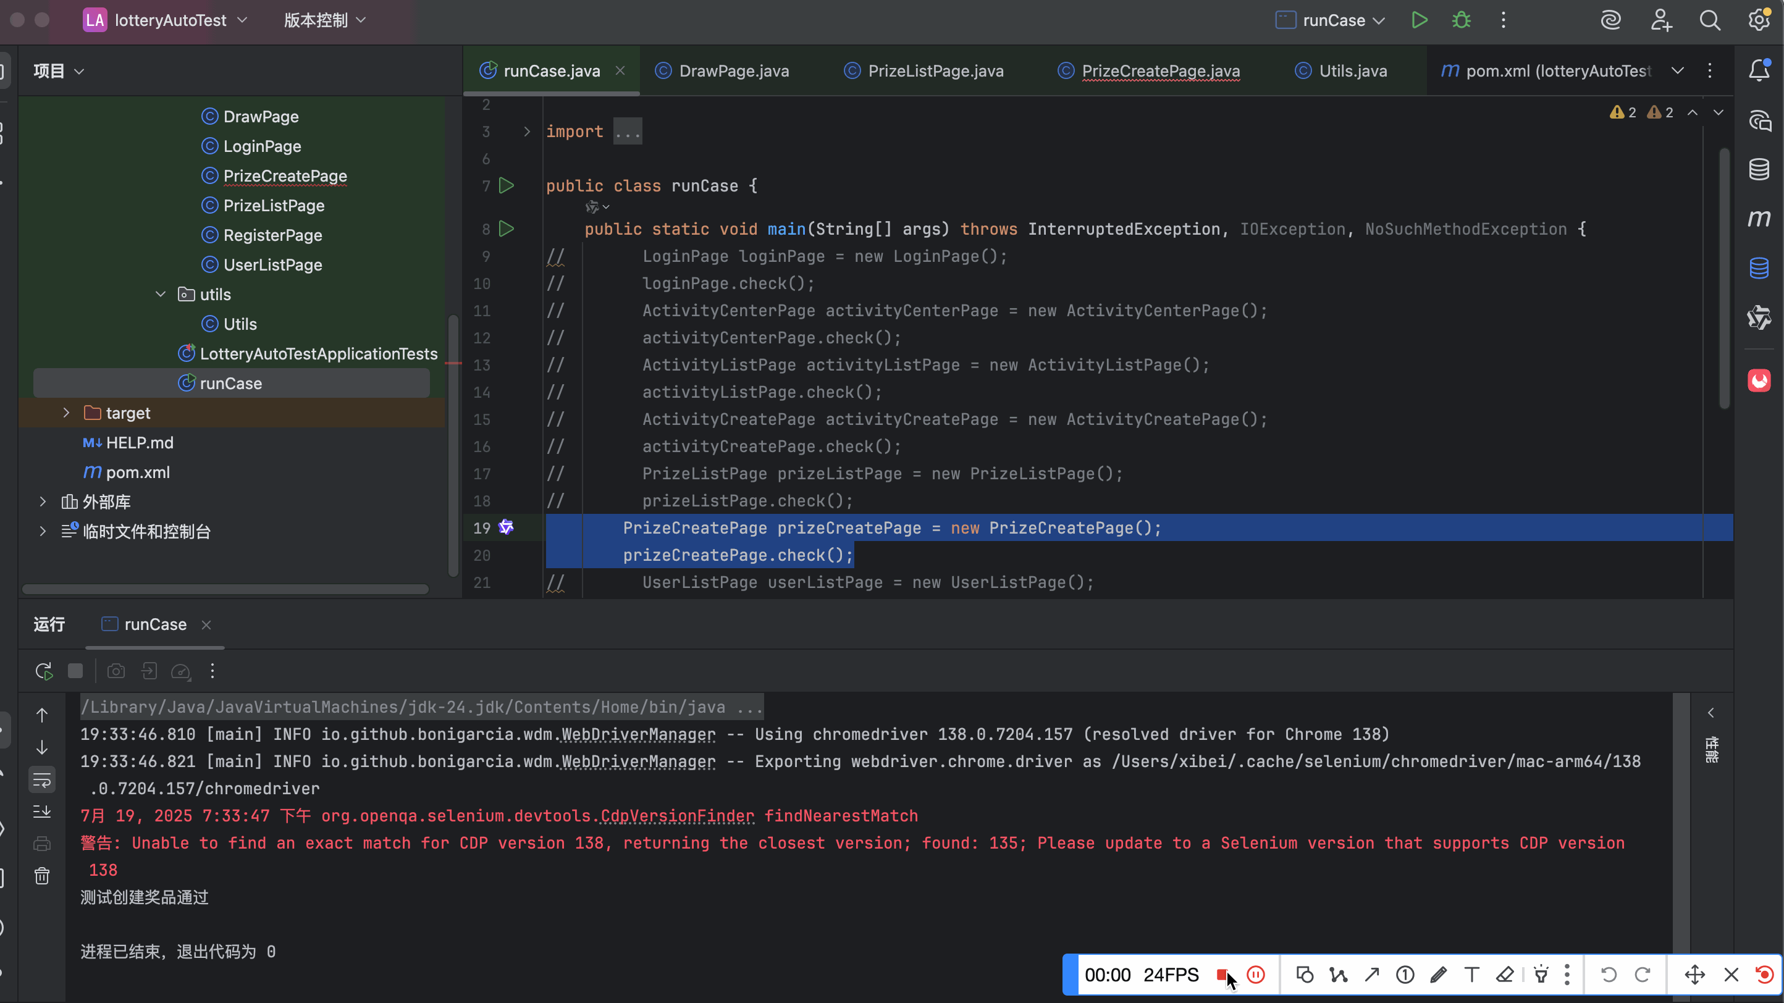Print the console output
The image size is (1784, 1003).
tap(42, 844)
